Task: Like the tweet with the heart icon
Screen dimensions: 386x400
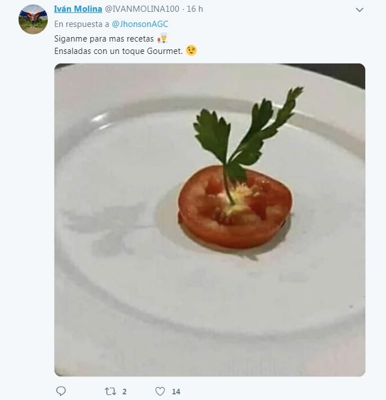Action: click(x=160, y=391)
